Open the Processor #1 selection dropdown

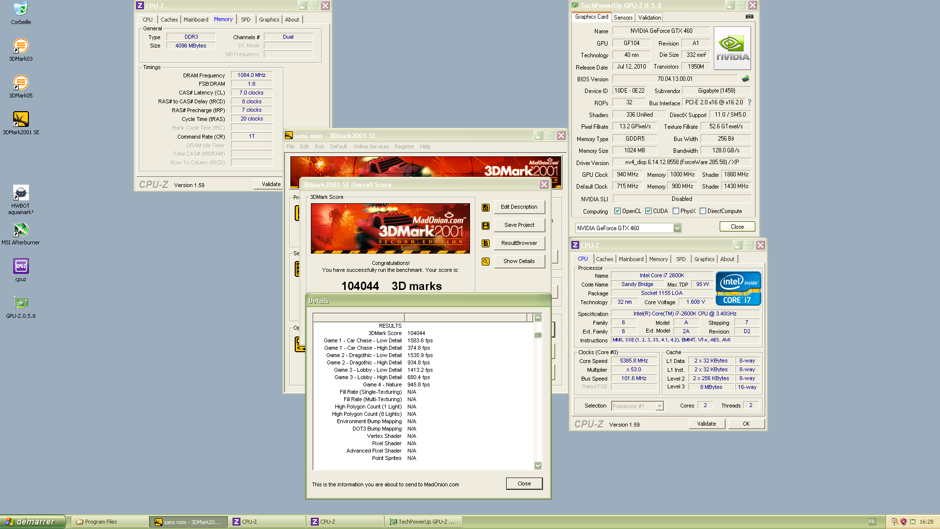659,406
